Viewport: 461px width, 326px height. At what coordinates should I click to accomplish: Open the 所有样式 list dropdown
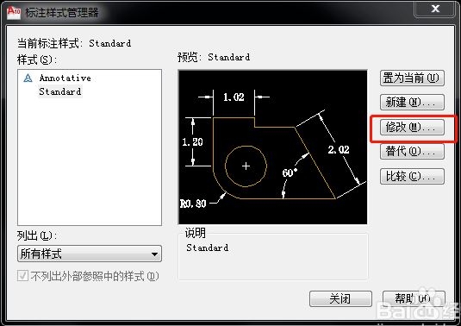(x=90, y=254)
